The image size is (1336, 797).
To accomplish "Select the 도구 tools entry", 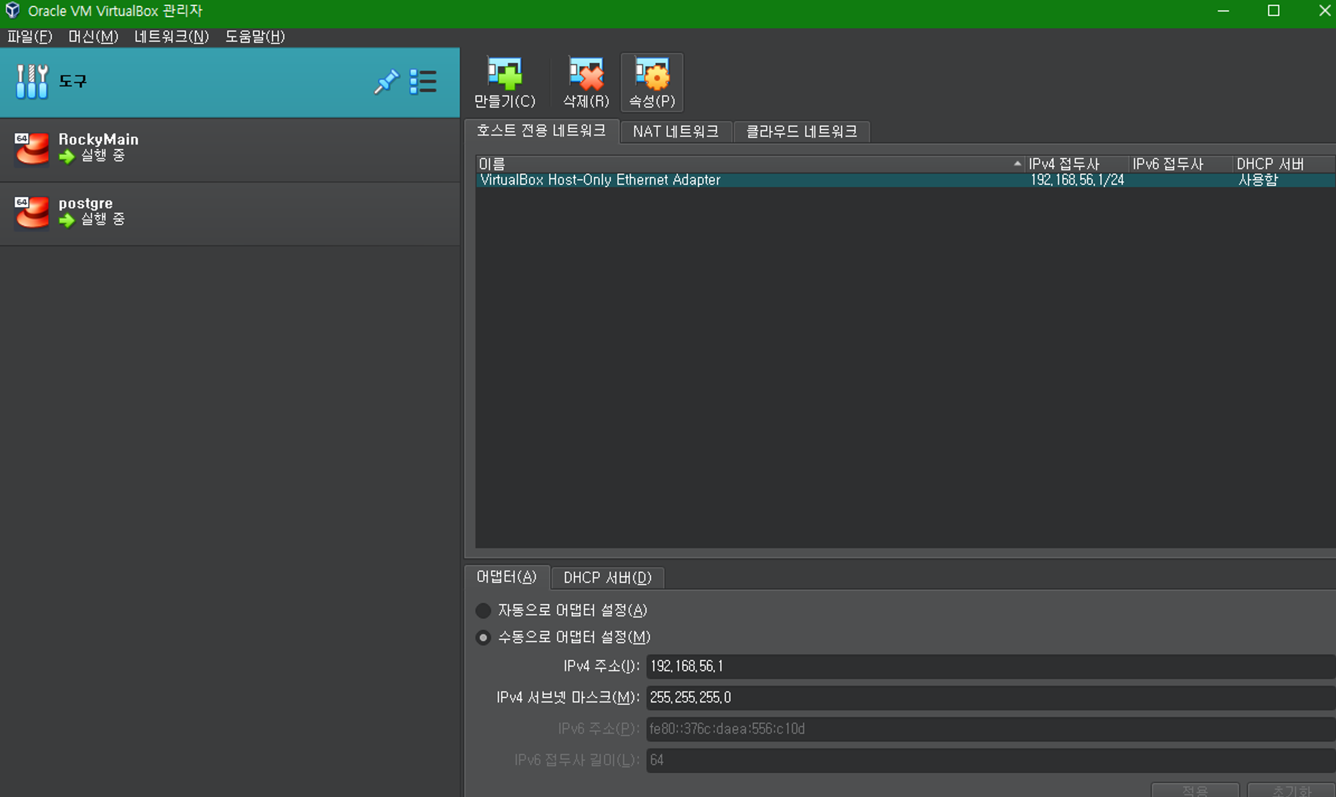I will (230, 82).
